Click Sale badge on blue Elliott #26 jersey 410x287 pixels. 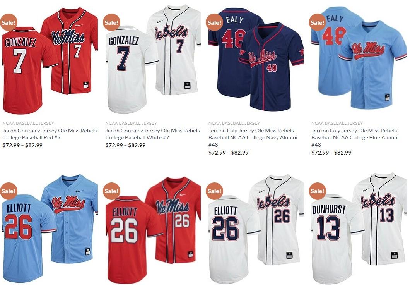pyautogui.click(x=9, y=191)
